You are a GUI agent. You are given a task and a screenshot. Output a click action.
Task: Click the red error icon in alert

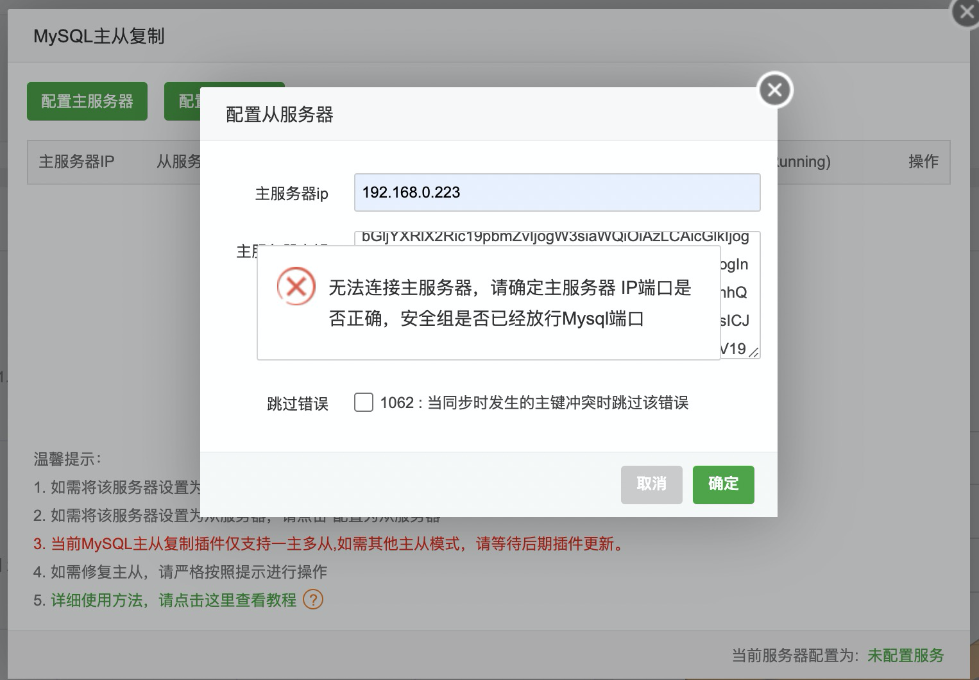pyautogui.click(x=296, y=287)
